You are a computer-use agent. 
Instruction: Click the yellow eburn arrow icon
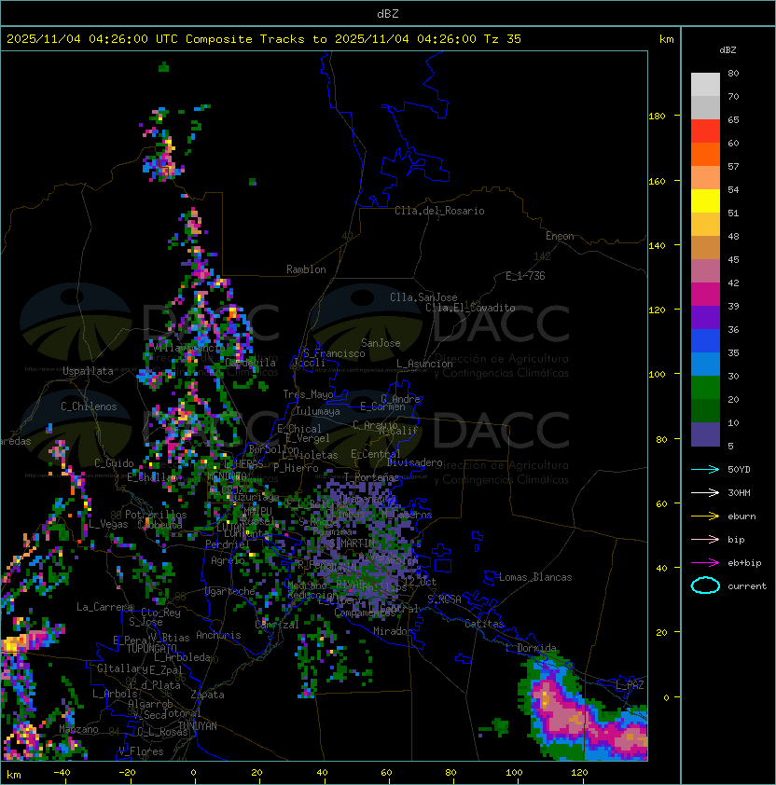[705, 516]
